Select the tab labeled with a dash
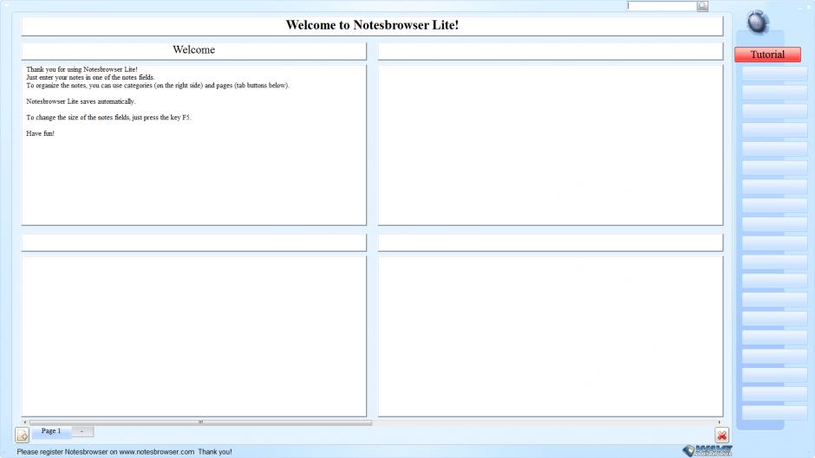This screenshot has width=815, height=458. [82, 431]
